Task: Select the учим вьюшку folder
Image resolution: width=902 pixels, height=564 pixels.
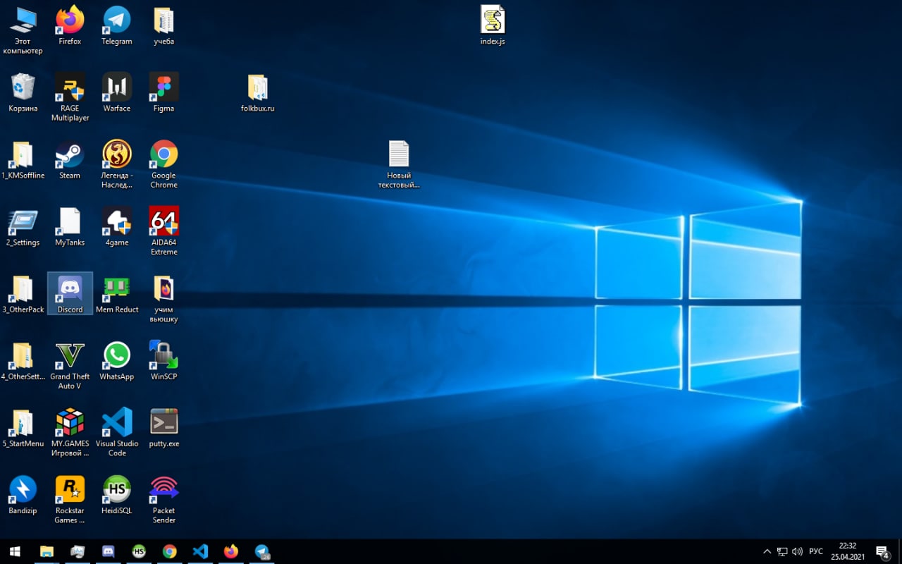Action: (x=163, y=298)
